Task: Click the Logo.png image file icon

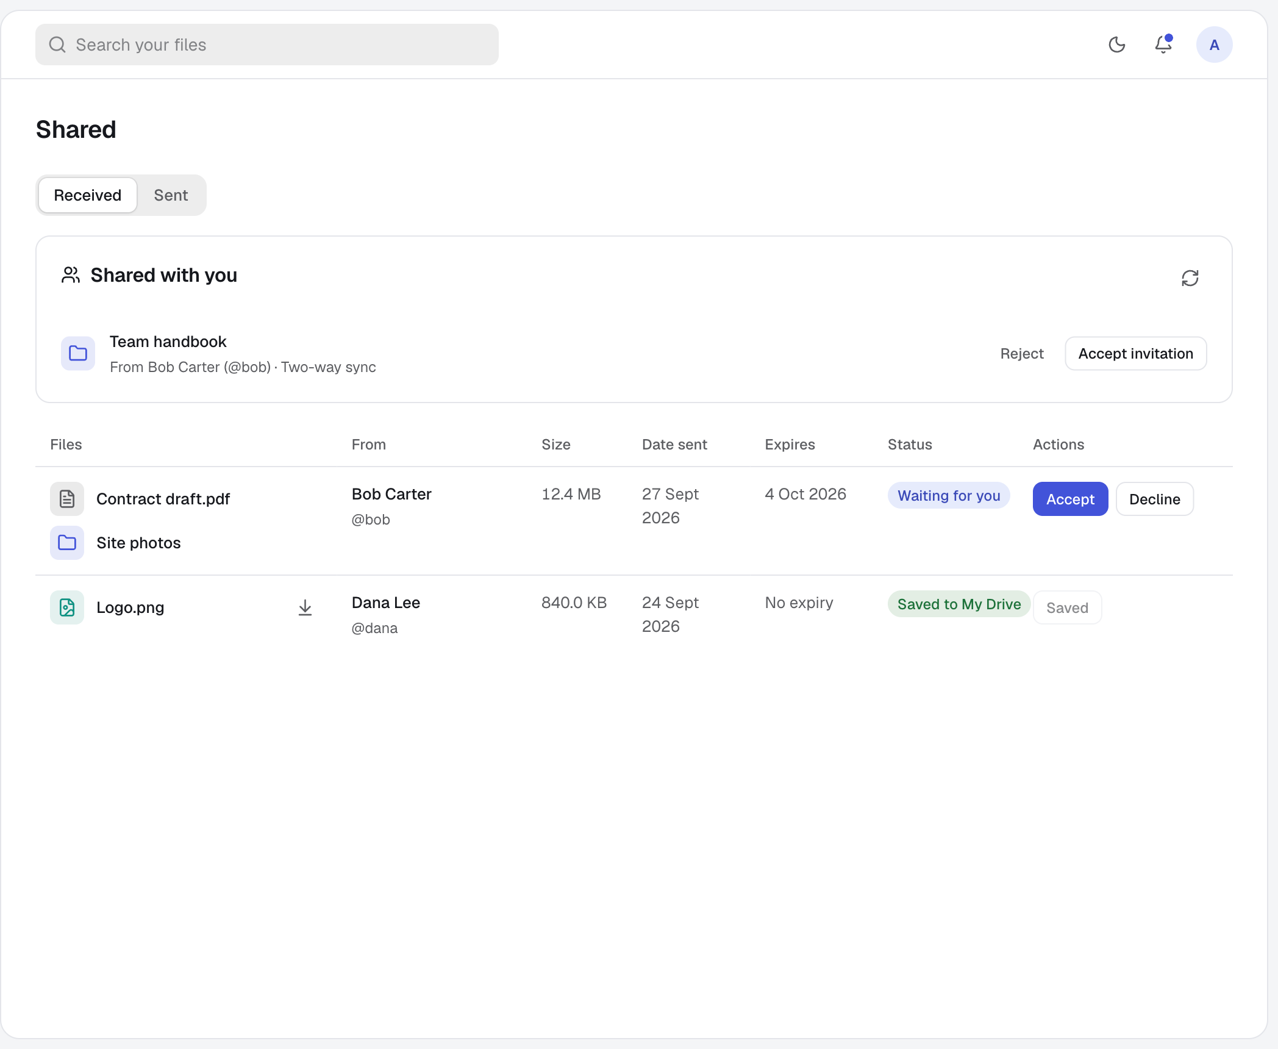Action: 67,607
